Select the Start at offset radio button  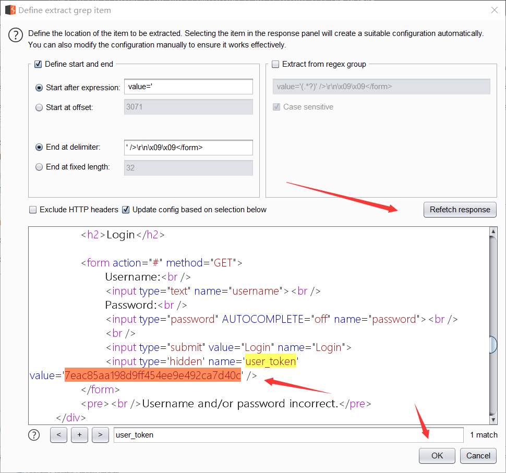[39, 107]
